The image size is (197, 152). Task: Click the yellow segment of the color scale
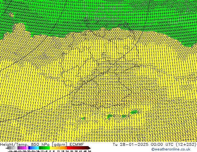[x=51, y=148]
